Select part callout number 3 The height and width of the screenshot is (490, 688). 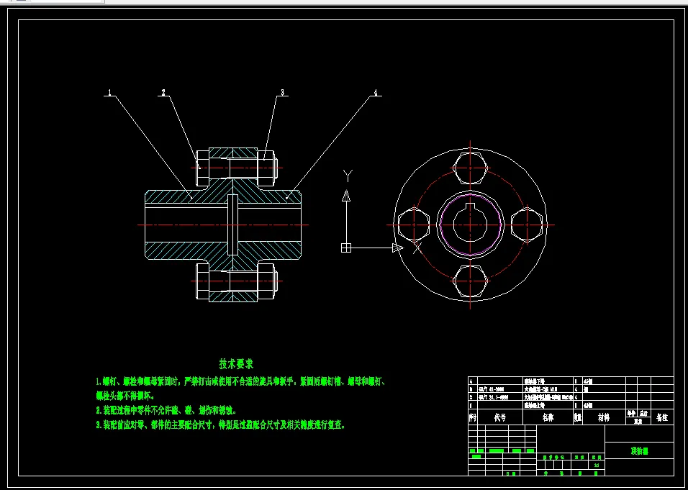pyautogui.click(x=283, y=92)
